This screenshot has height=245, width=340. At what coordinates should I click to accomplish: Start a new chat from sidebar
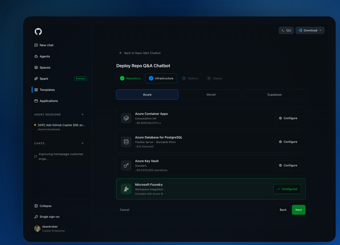(x=44, y=45)
